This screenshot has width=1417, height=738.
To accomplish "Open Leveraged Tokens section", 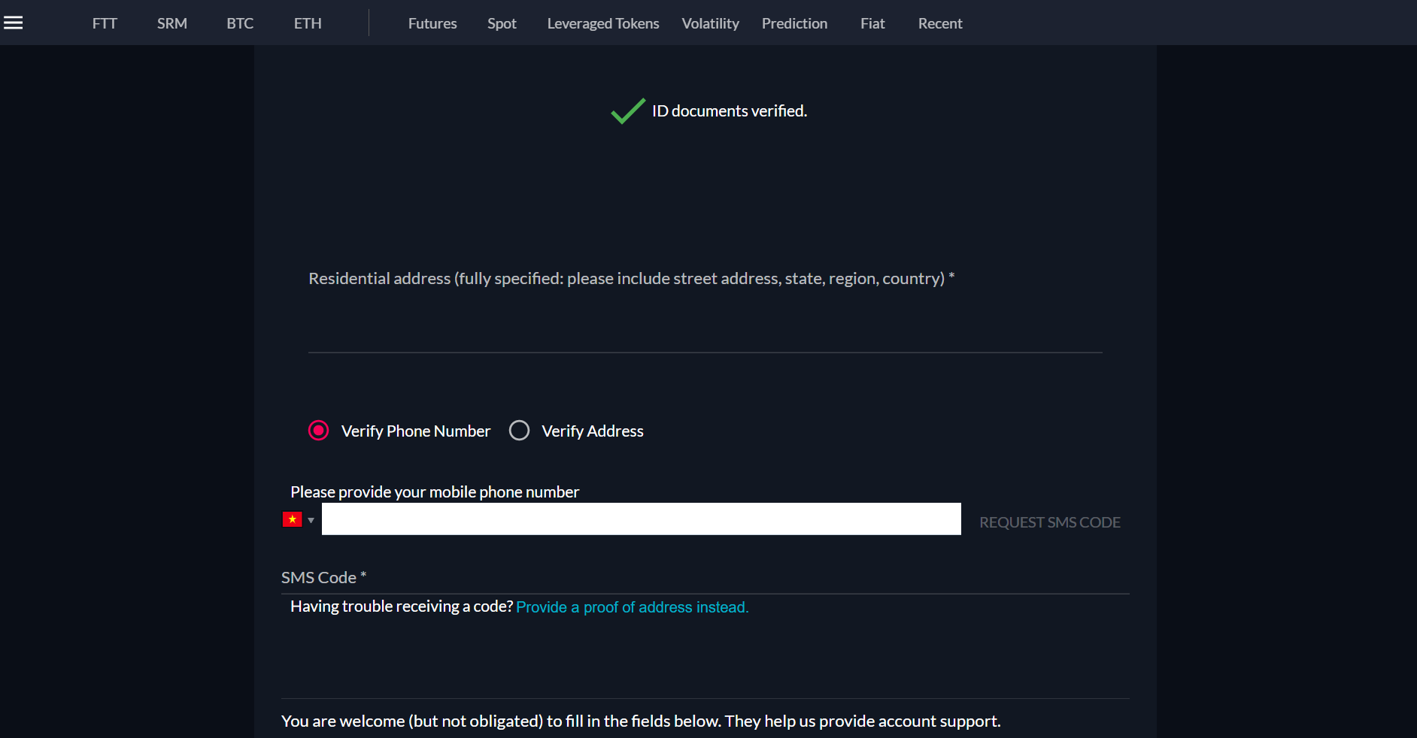I will tap(602, 23).
